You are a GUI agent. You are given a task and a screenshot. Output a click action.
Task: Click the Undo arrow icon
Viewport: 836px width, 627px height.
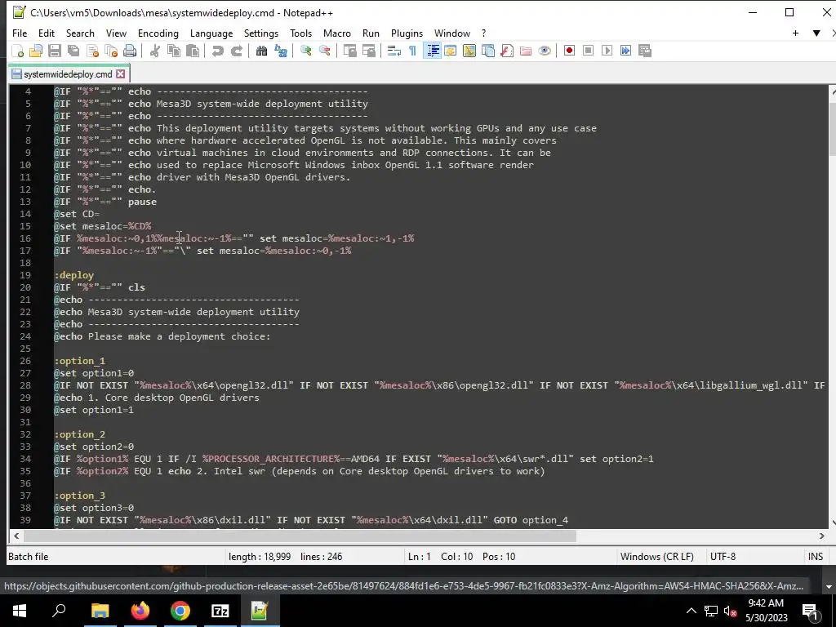(x=217, y=51)
